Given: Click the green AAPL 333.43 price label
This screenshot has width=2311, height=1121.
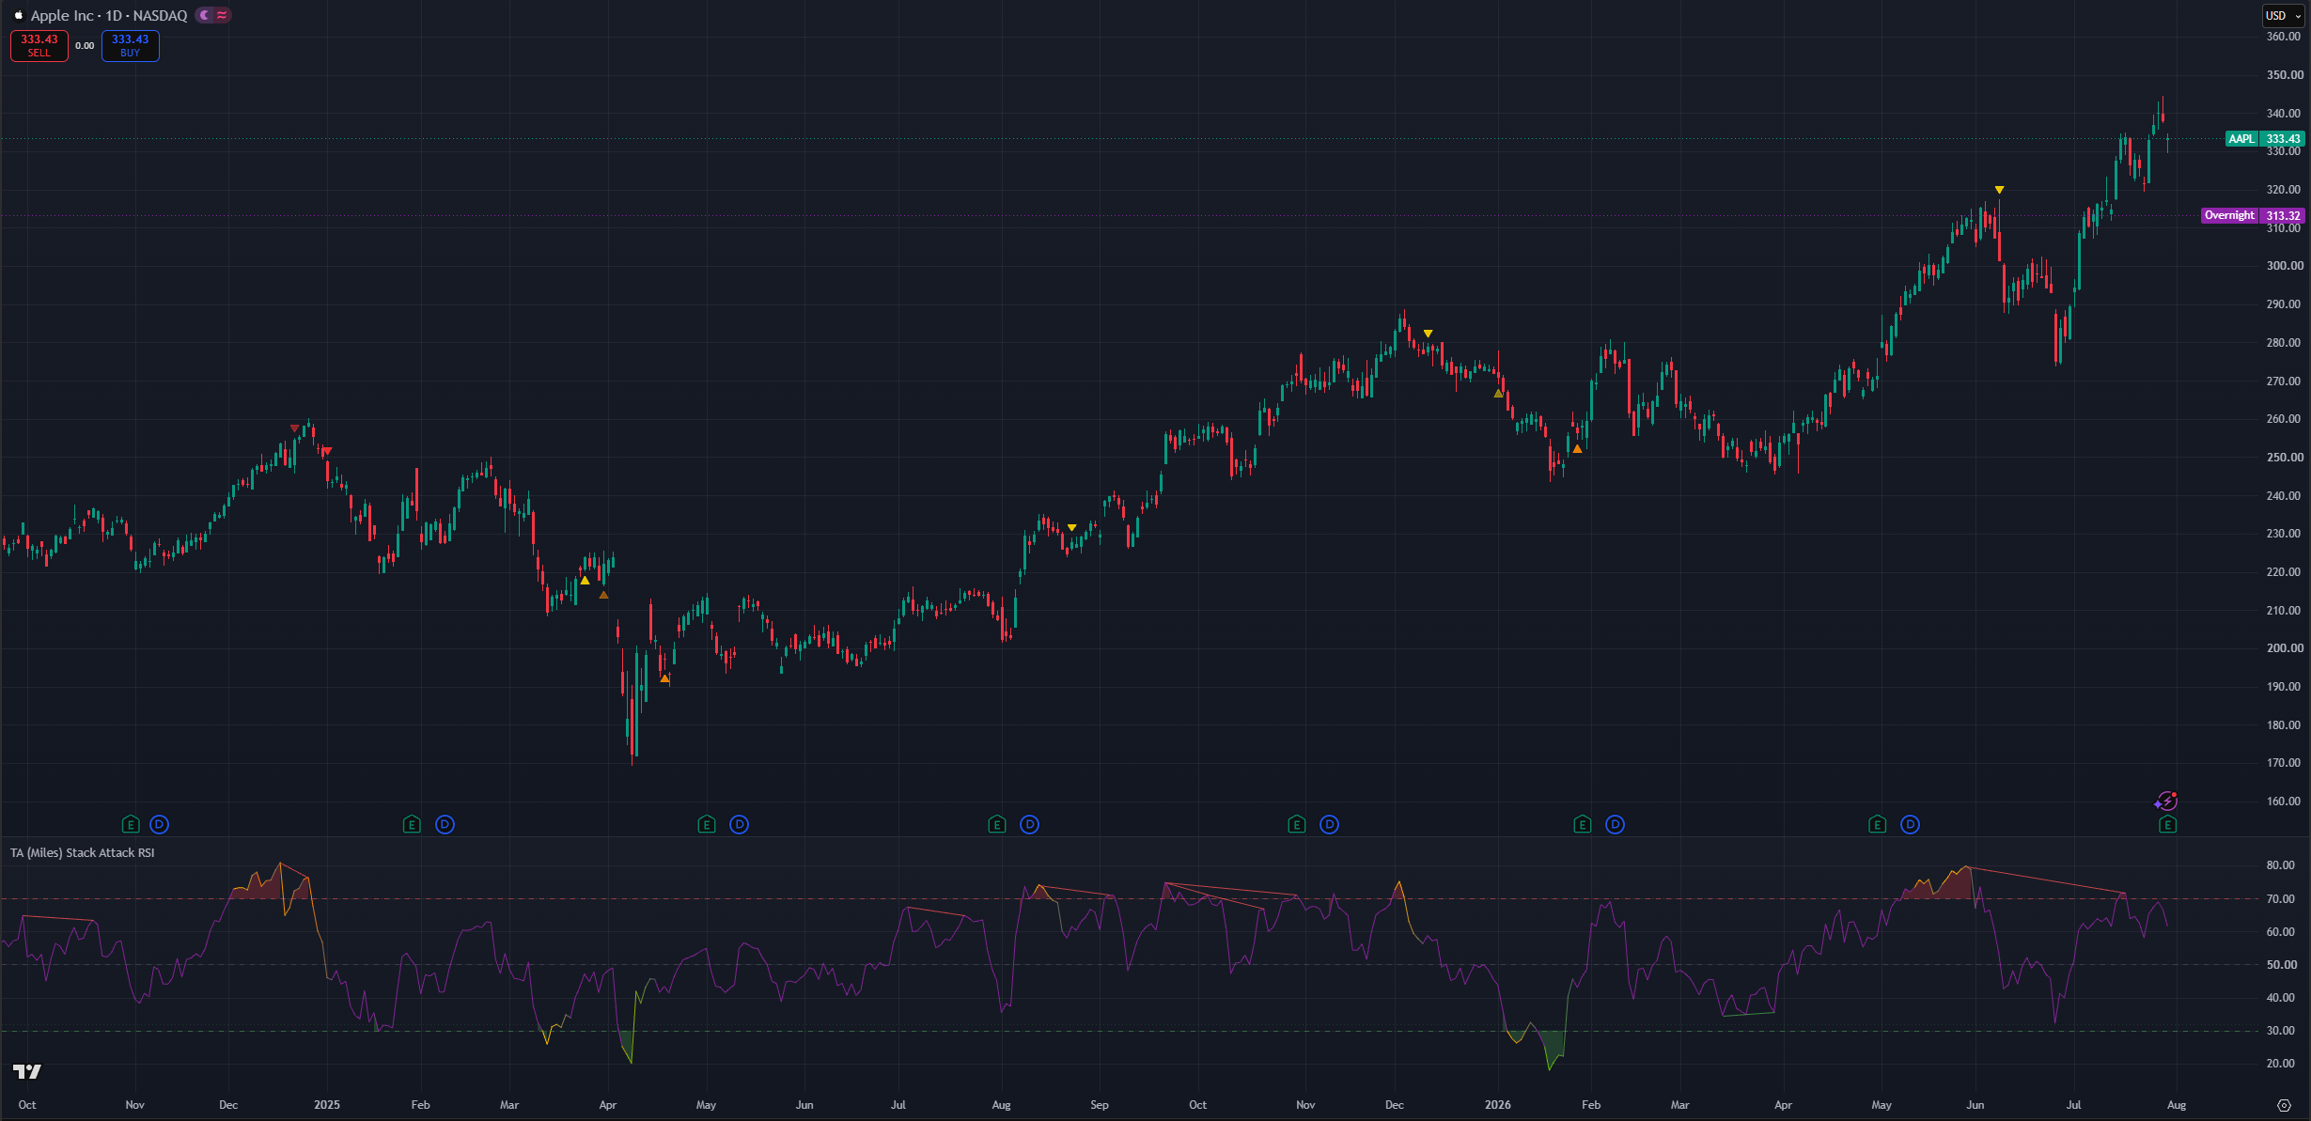Looking at the screenshot, I should click(2265, 139).
